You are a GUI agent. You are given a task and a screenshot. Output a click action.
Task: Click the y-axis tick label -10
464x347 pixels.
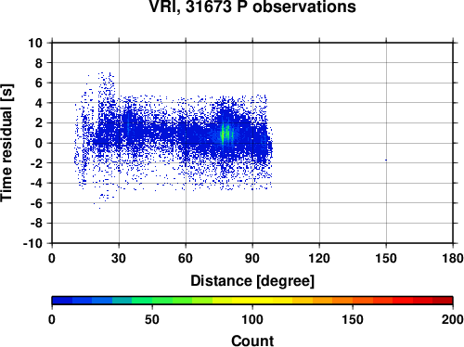pyautogui.click(x=32, y=243)
